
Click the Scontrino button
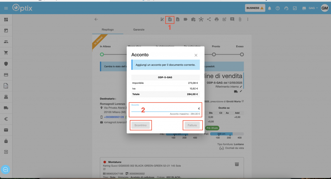(x=141, y=125)
